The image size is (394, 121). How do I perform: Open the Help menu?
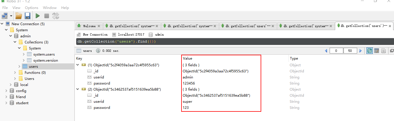[x=65, y=8]
